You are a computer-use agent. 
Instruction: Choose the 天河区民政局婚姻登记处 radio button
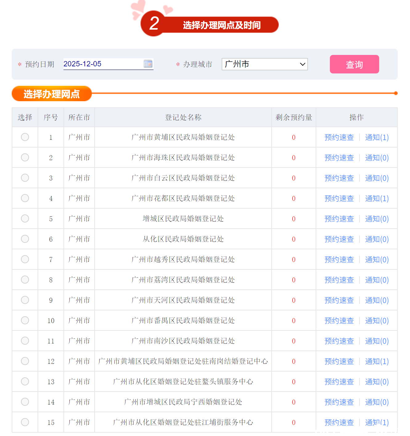click(x=25, y=300)
